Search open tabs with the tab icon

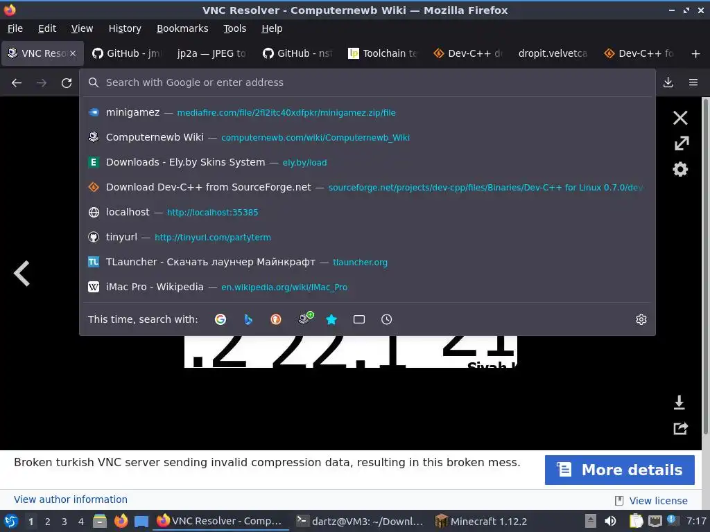click(359, 319)
